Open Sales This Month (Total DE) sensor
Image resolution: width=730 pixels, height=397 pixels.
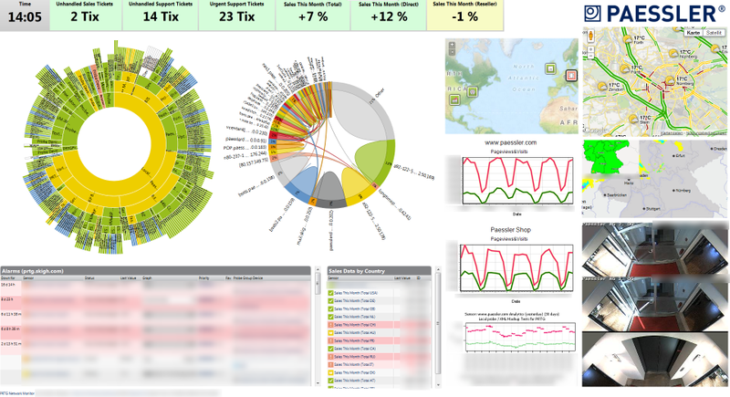[354, 301]
